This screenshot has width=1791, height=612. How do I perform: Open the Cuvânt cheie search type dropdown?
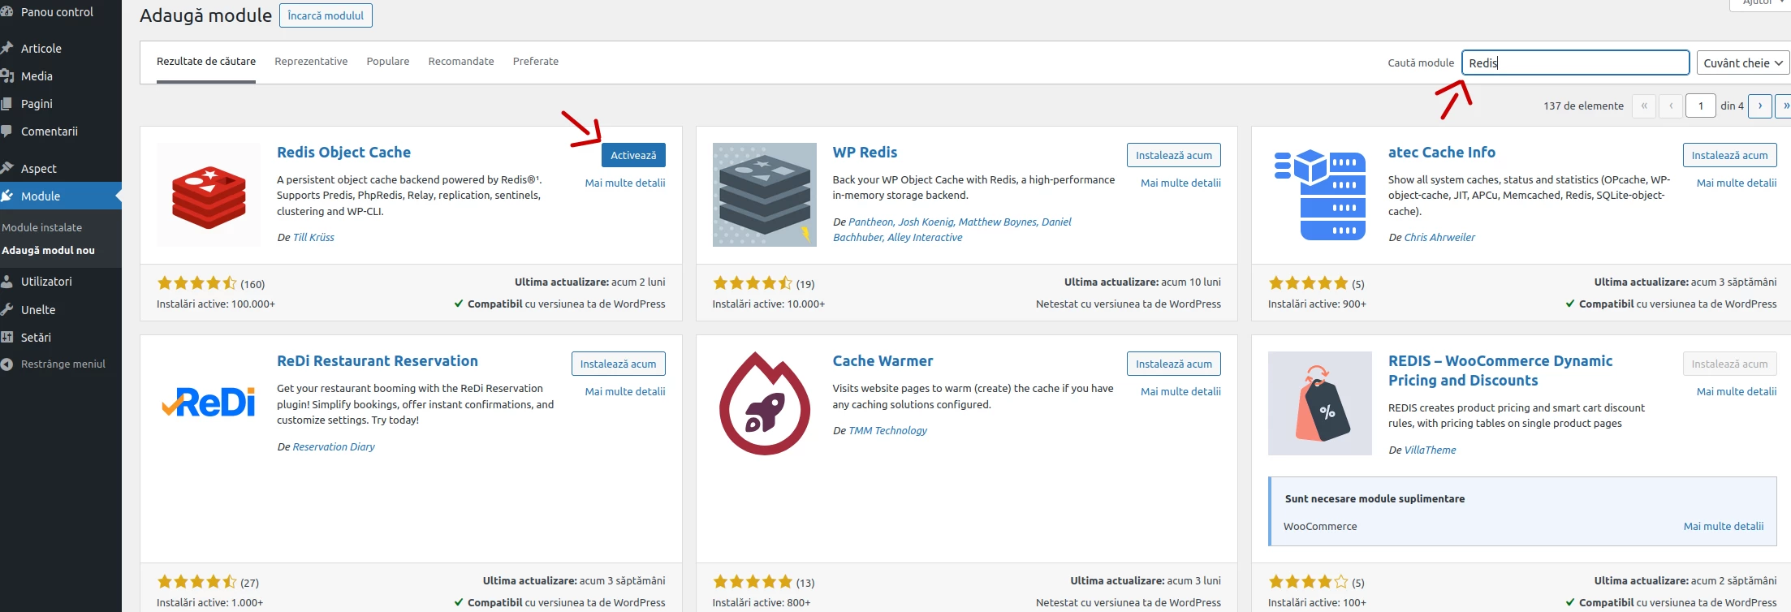click(x=1742, y=63)
